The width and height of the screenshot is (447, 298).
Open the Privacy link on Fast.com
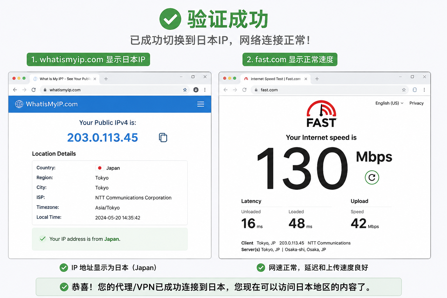[x=416, y=103]
